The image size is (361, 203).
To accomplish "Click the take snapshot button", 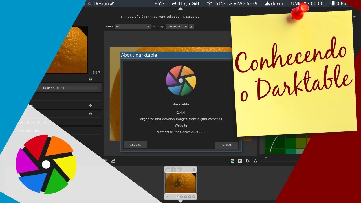I will [54, 88].
